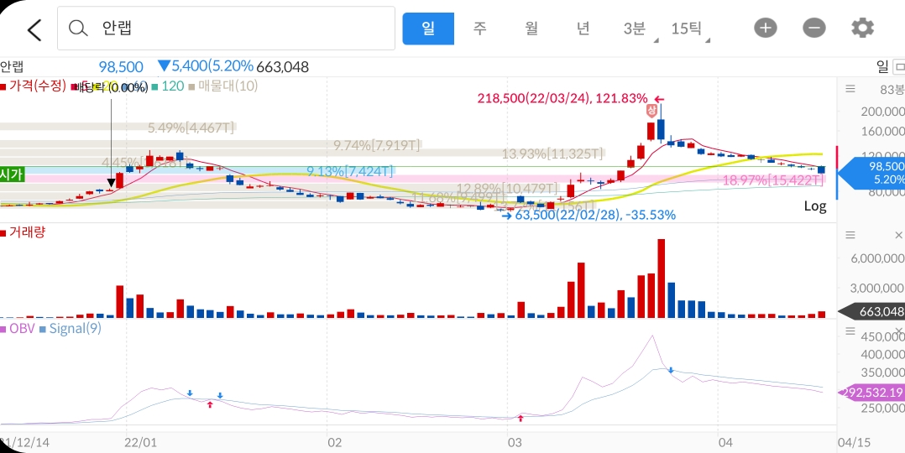The width and height of the screenshot is (905, 453).
Task: Tap the 83봉 bar count label
Action: tap(892, 90)
